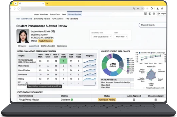Open a new browser tab with plus
Viewport: 177px width, 117px height.
coord(47,3)
